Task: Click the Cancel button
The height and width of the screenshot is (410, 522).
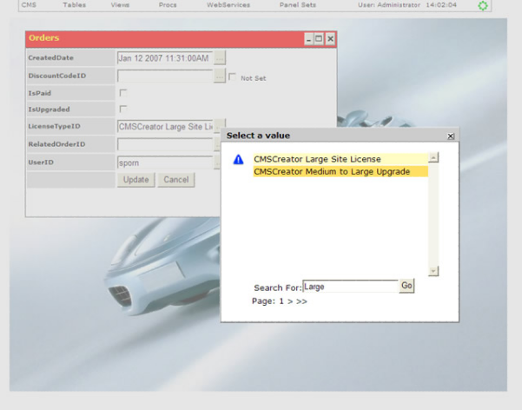Action: tap(176, 180)
